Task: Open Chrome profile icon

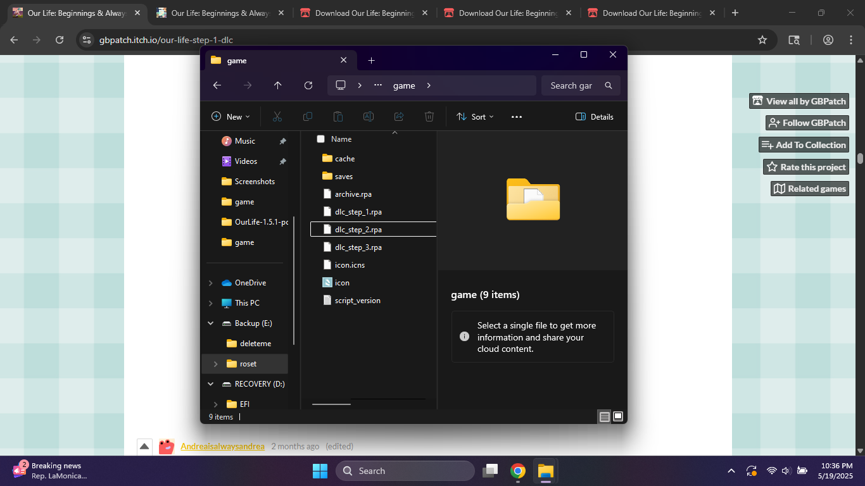Action: pos(828,40)
